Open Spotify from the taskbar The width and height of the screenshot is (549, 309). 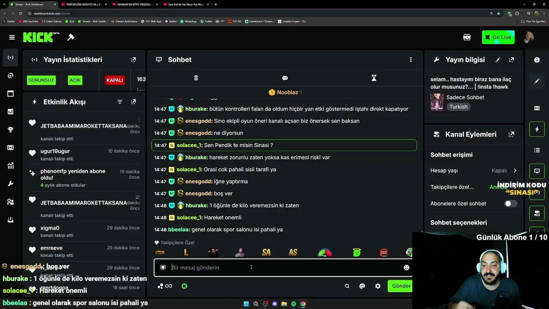(x=293, y=304)
